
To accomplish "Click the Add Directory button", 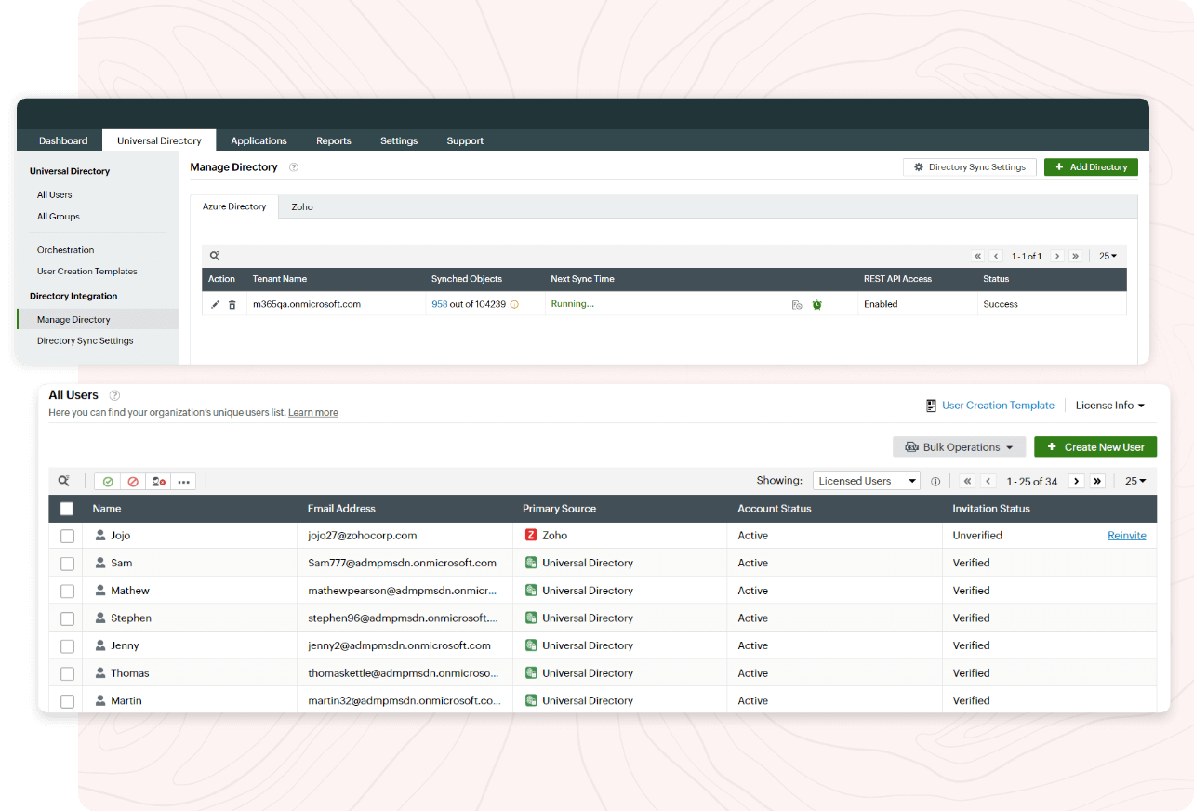I will point(1091,167).
